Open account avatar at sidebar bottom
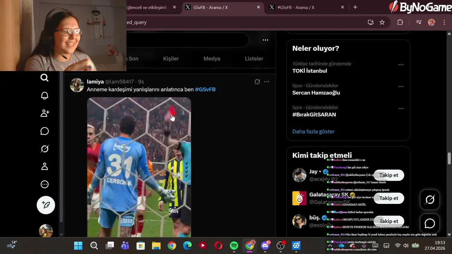The image size is (452, 254). (x=46, y=230)
